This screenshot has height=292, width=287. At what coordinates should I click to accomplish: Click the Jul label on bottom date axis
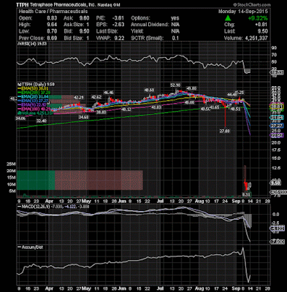pos(160,201)
